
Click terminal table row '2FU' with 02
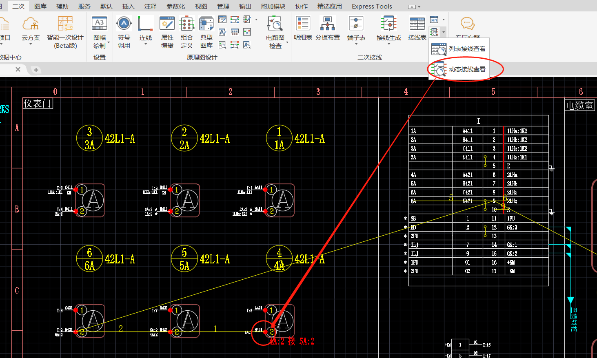478,271
